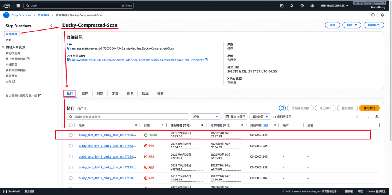Open executions table preferences gear
The height and width of the screenshot is (195, 392).
pyautogui.click(x=377, y=116)
